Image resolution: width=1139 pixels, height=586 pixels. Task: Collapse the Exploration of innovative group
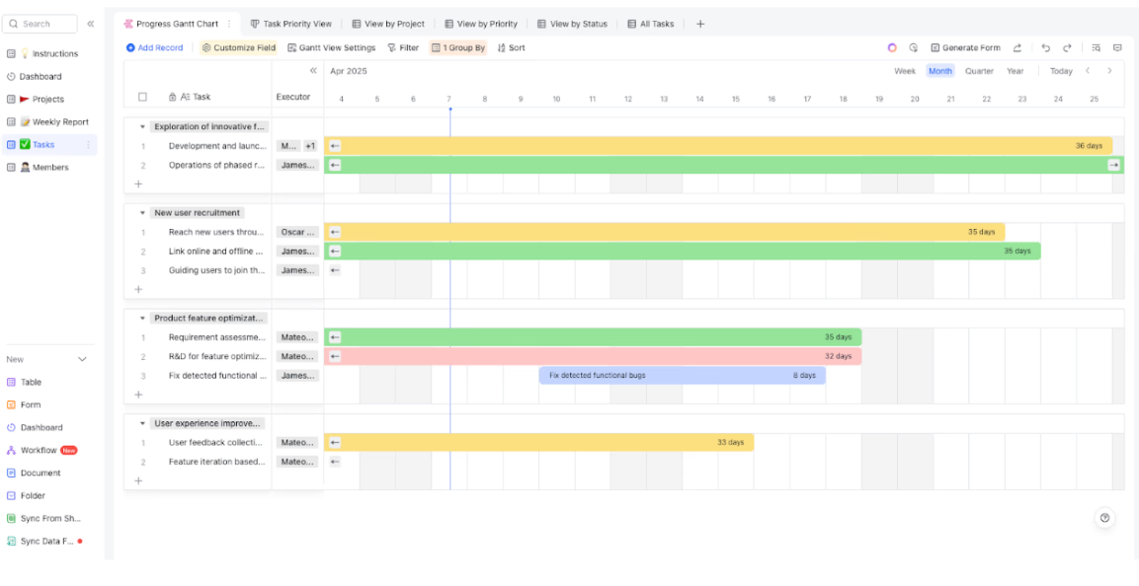pos(142,127)
